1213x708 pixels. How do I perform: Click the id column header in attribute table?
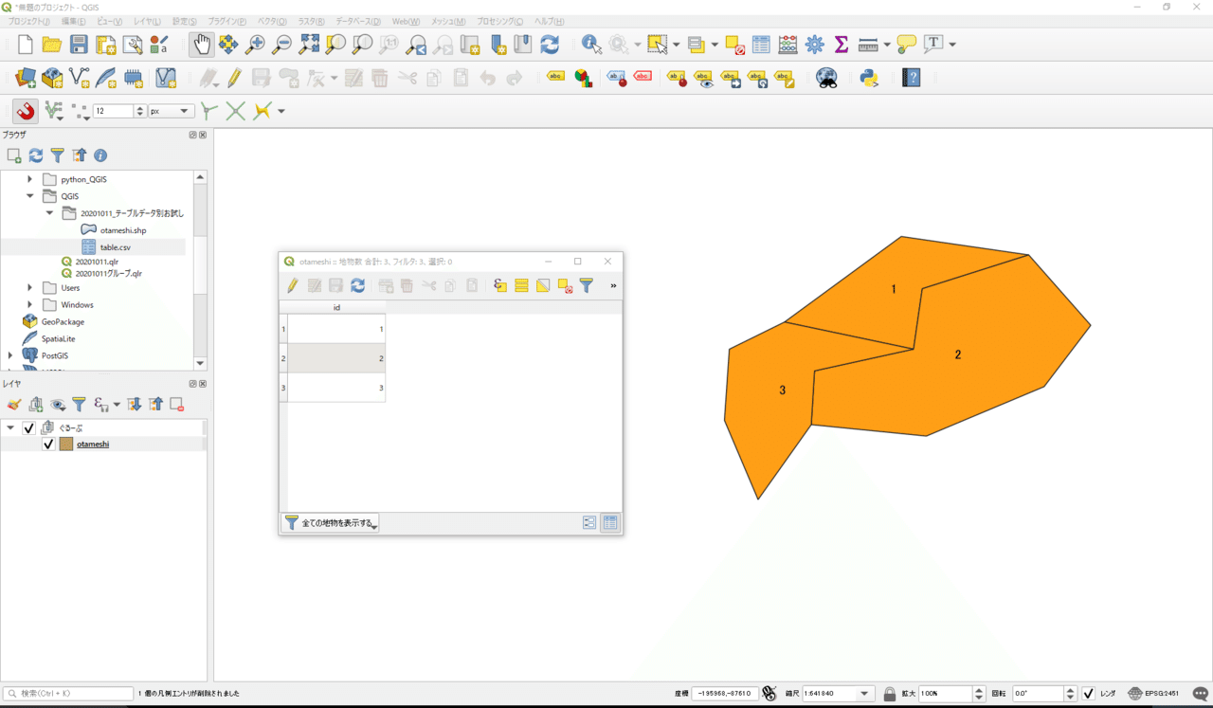336,308
